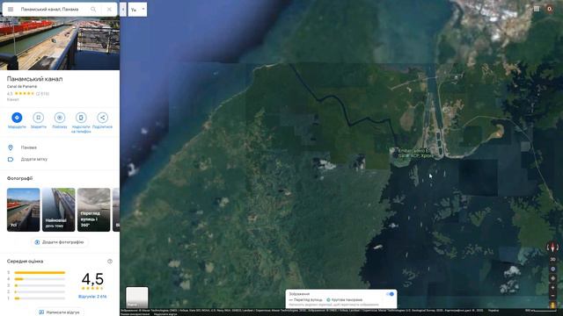This screenshot has width=563, height=316.
Task: Open the Panama Canal header photo
Action: 60,43
